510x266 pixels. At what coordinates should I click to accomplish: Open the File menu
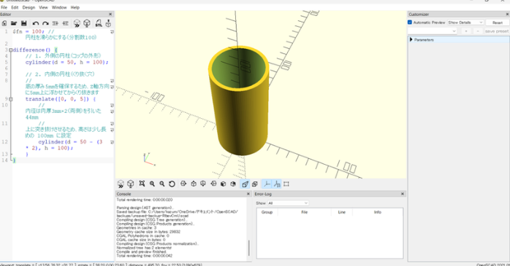(x=4, y=7)
